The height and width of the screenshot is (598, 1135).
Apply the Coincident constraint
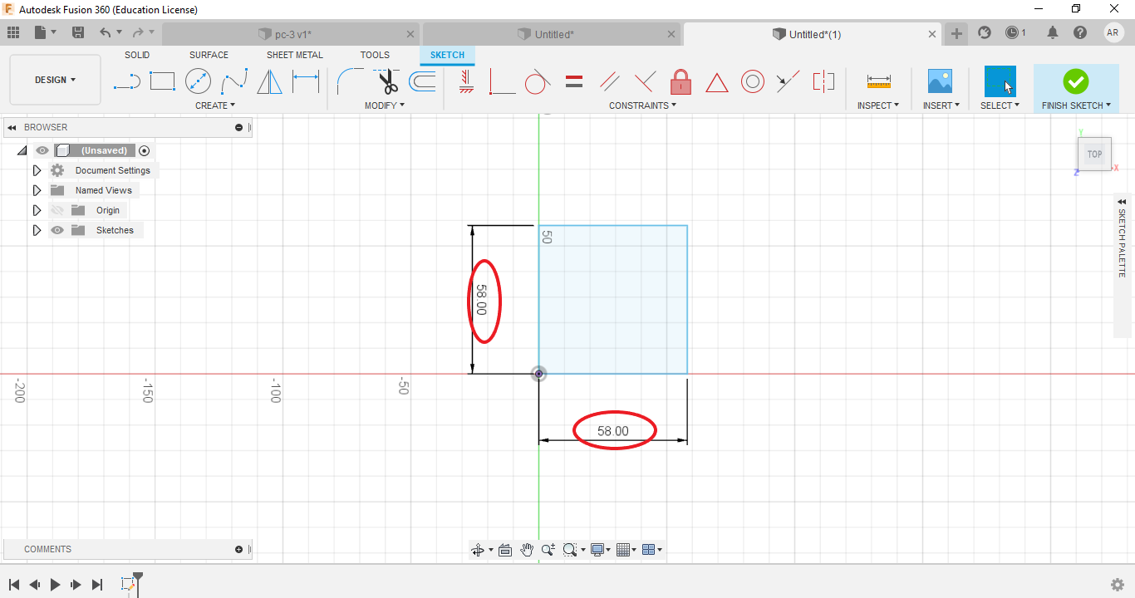pos(502,81)
